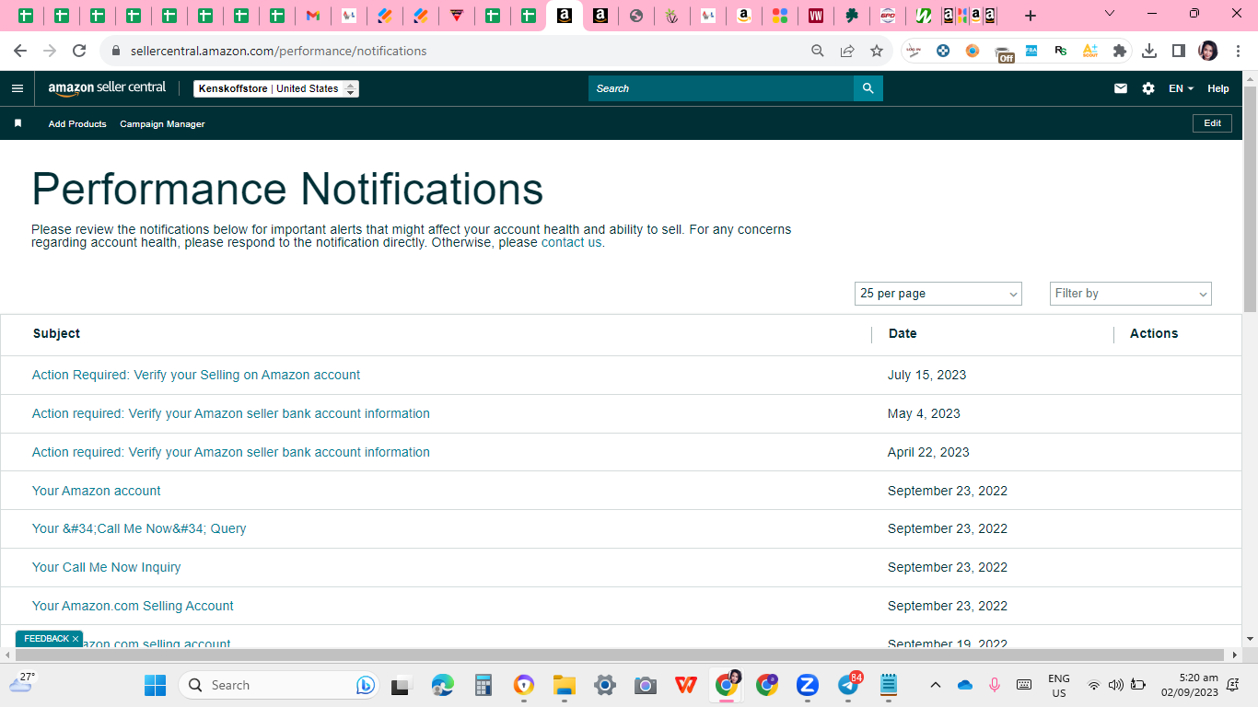Image resolution: width=1258 pixels, height=707 pixels.
Task: Open Campaign Manager in the navigation bar
Action: 162,123
